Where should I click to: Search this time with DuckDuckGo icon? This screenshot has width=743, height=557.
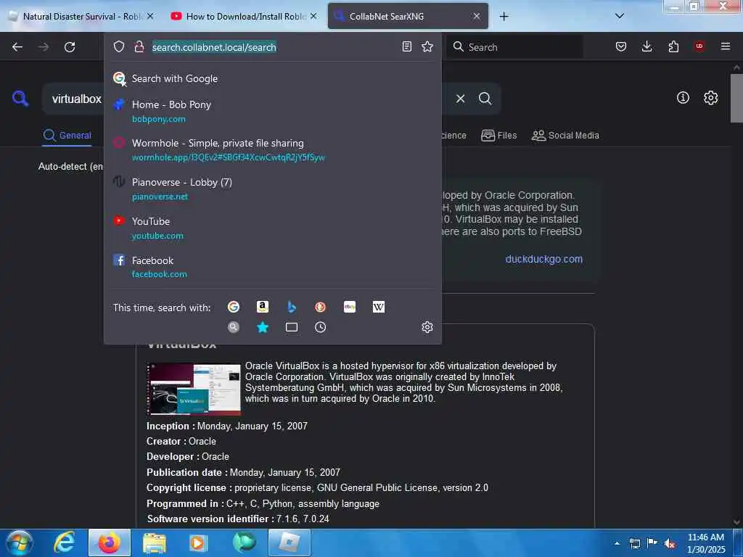(x=320, y=307)
